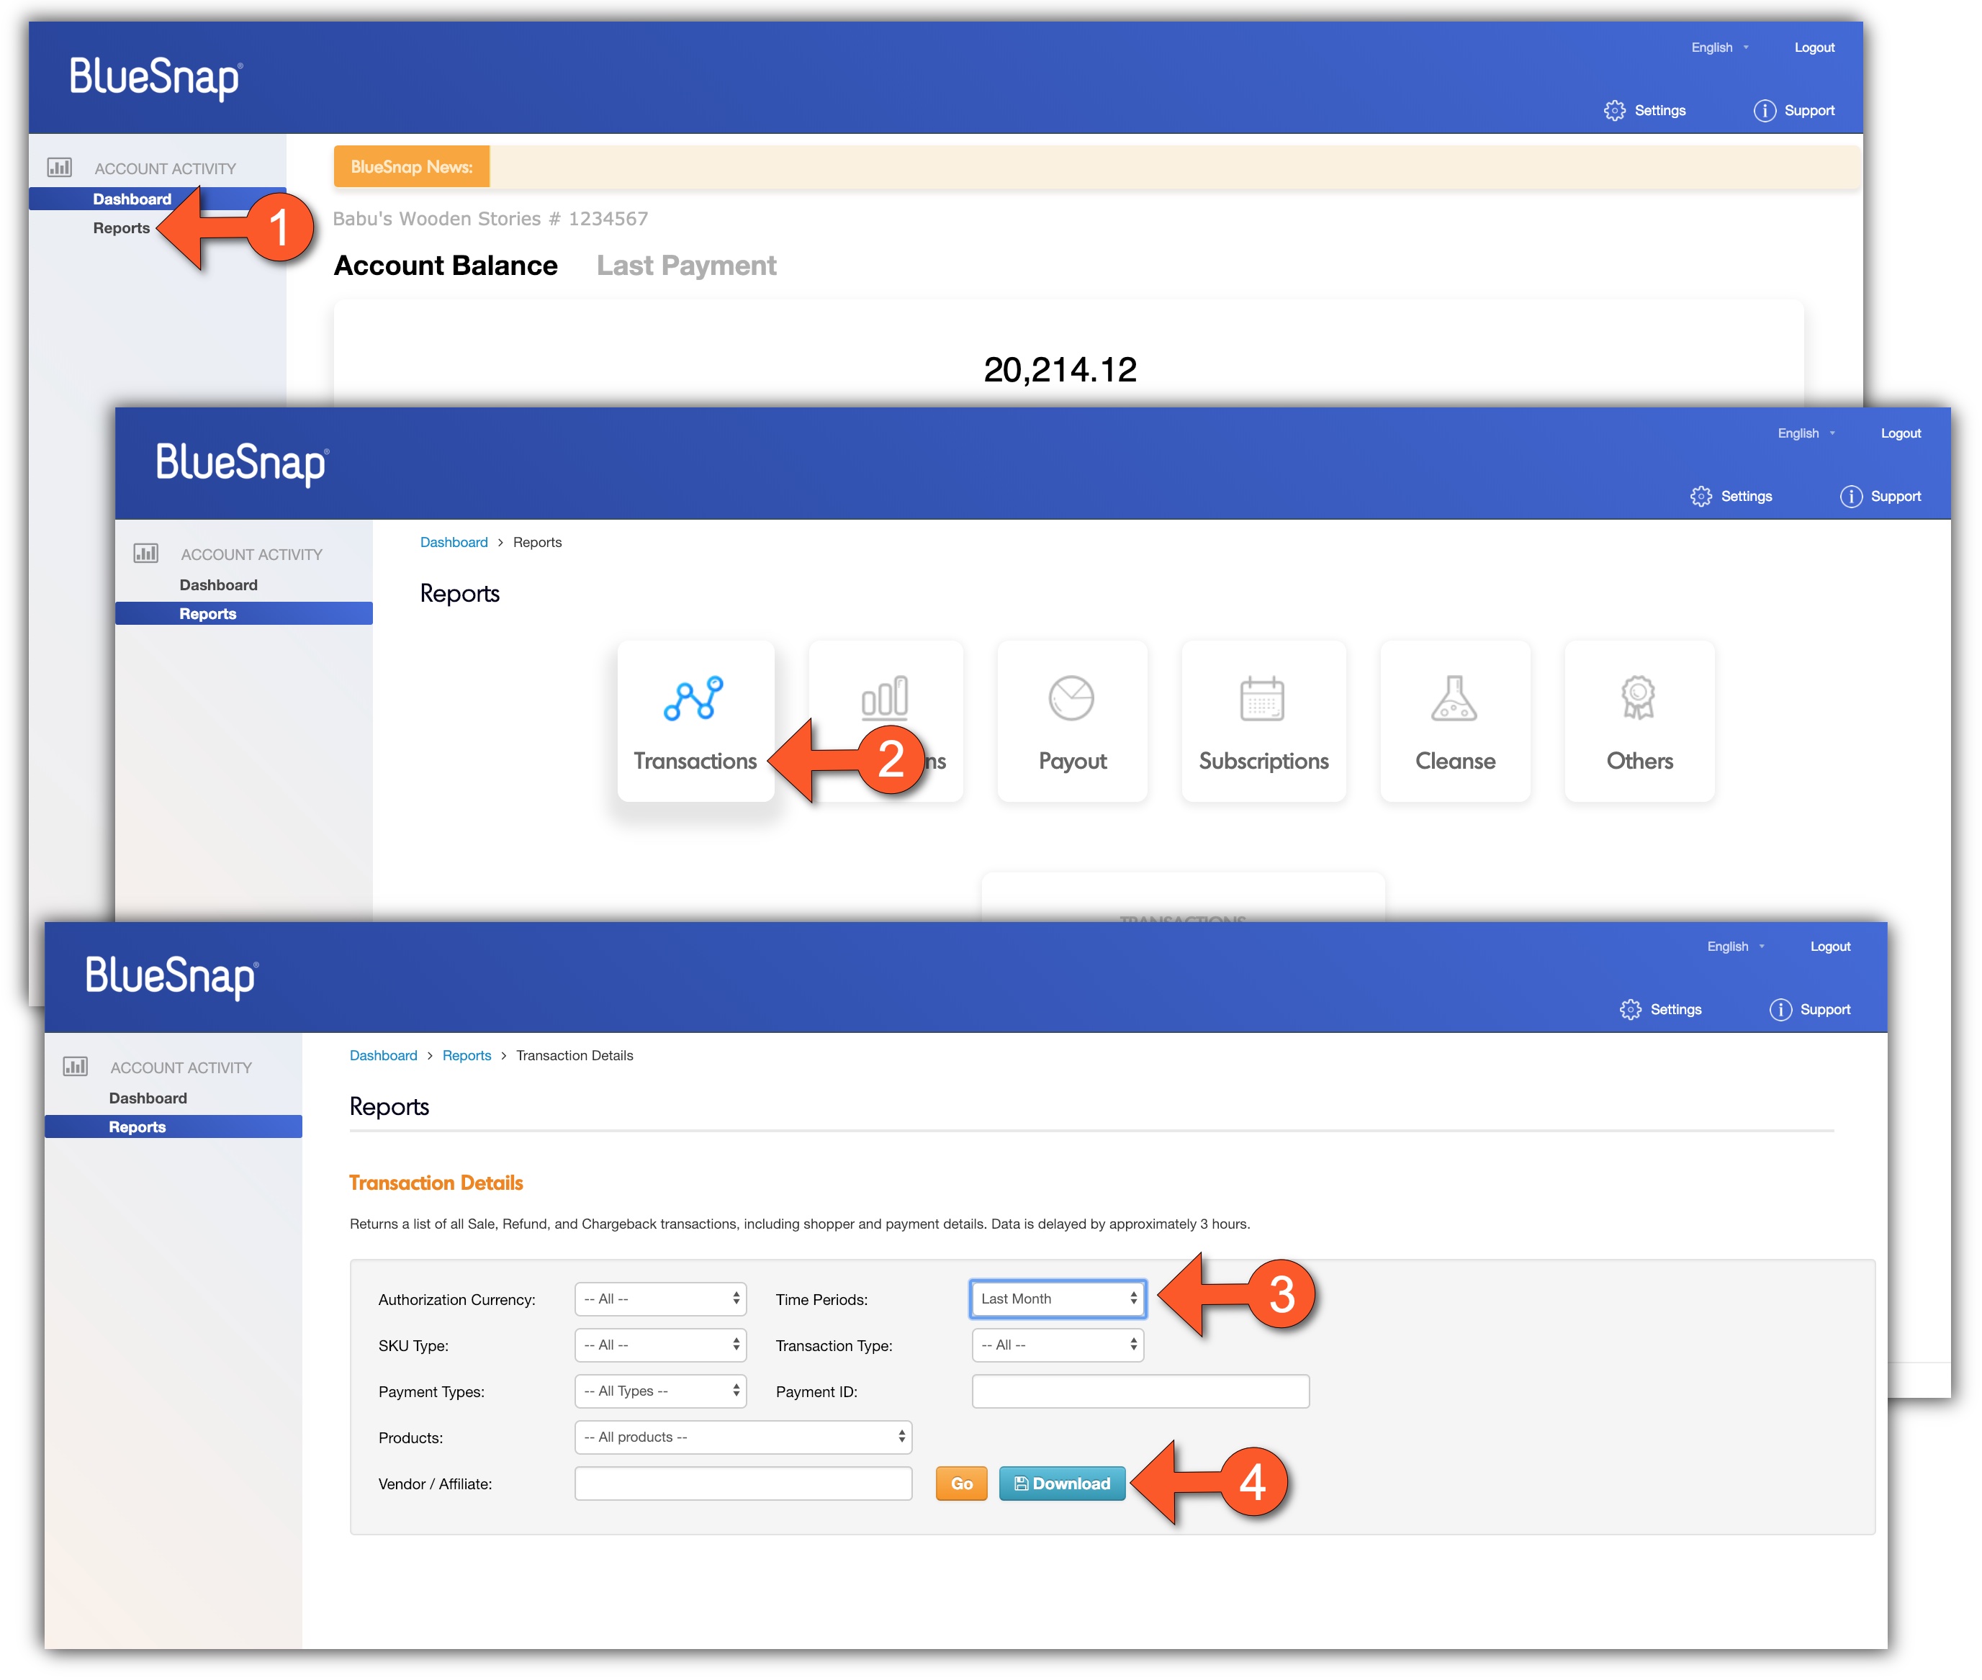Open the Others ribbon badge icon
The height and width of the screenshot is (1680, 1982).
[x=1638, y=699]
